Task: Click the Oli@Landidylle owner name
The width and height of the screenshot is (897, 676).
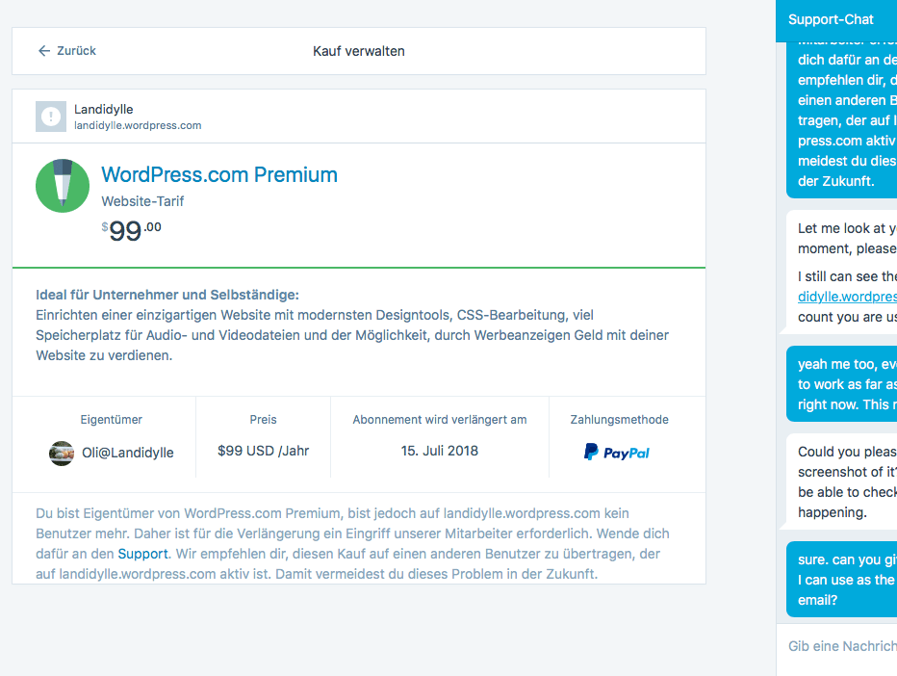Action: [x=128, y=453]
